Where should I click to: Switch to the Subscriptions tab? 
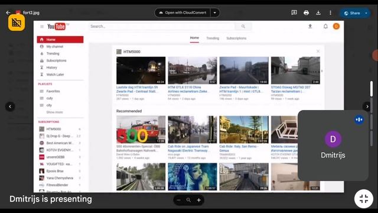coord(236,38)
